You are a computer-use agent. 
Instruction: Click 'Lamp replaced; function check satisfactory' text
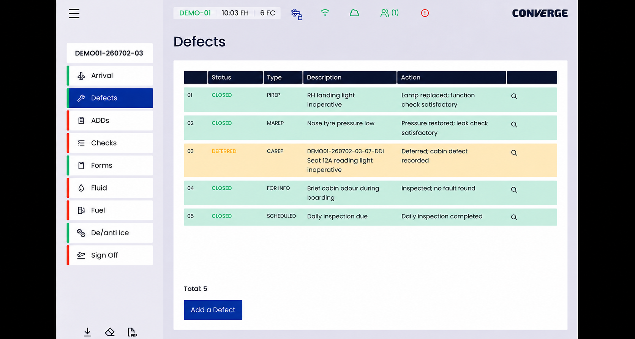(x=438, y=100)
